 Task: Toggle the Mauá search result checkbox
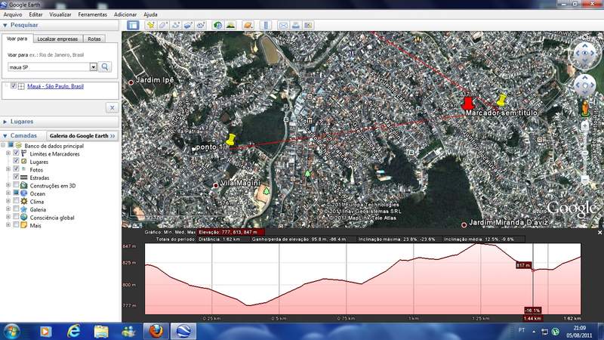tap(14, 86)
